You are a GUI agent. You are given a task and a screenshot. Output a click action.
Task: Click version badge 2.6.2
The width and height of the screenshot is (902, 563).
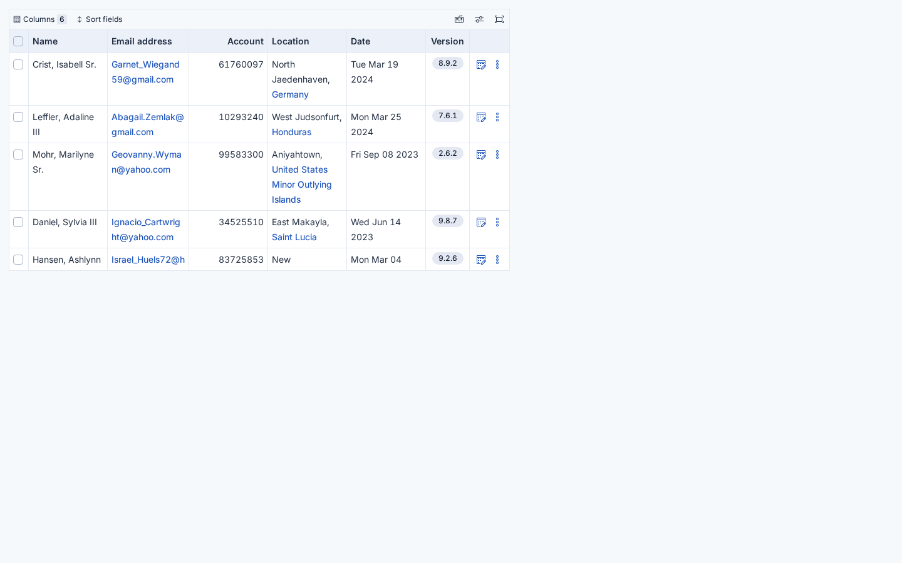tap(448, 153)
